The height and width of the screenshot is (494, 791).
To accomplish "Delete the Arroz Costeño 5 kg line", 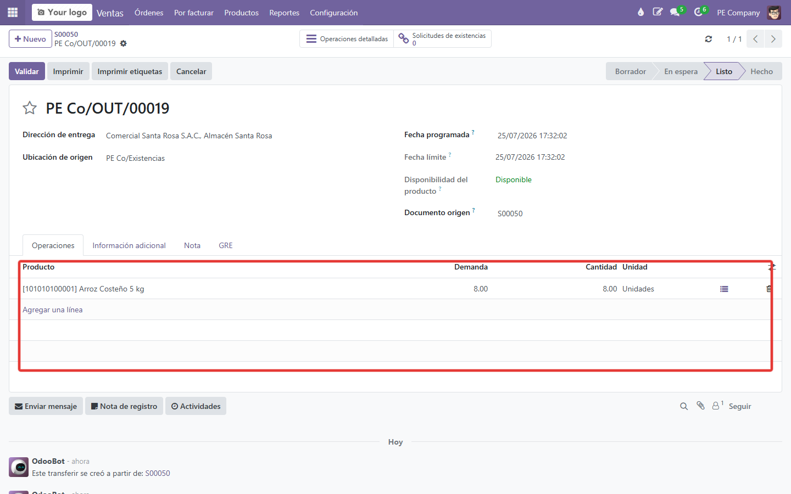I will point(769,289).
